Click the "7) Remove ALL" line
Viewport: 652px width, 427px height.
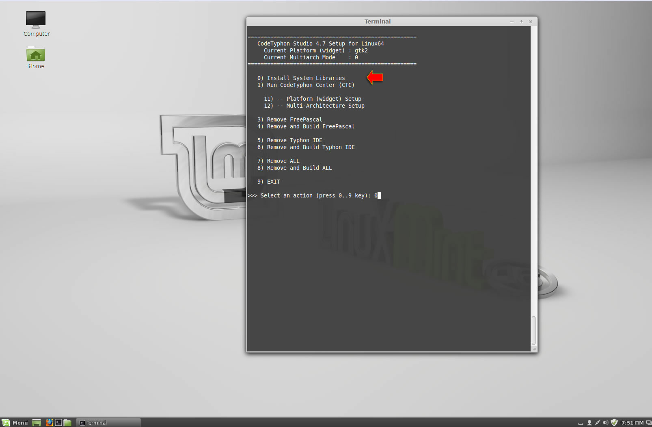point(278,161)
